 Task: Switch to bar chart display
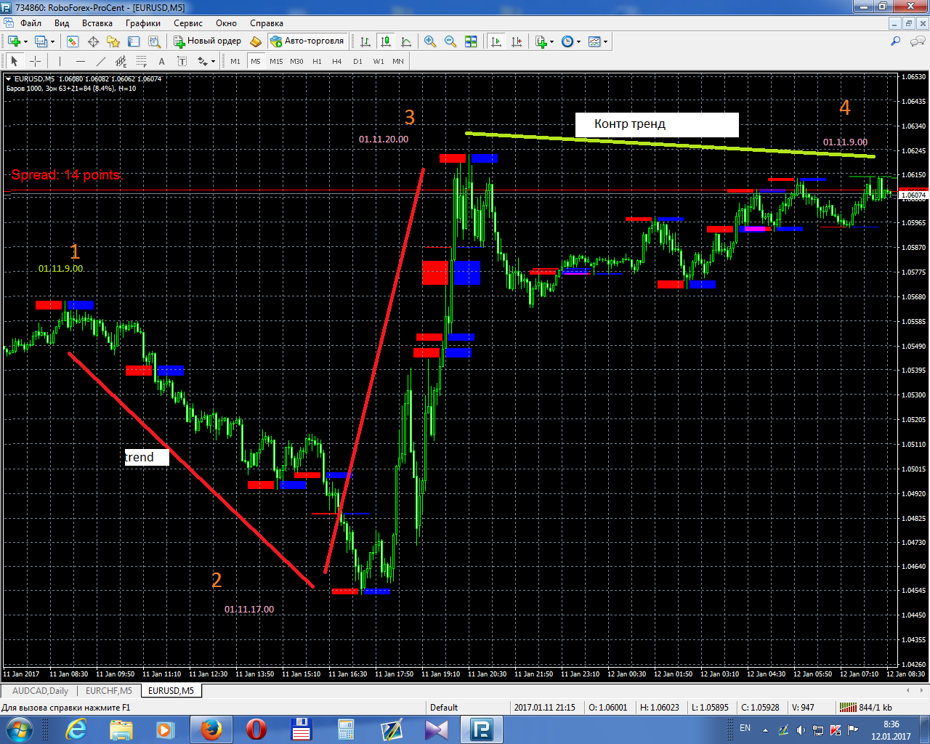tap(365, 41)
